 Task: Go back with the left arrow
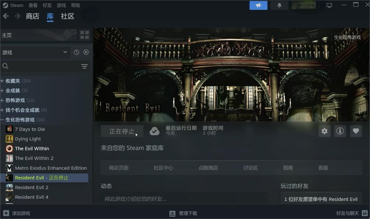tap(6, 16)
